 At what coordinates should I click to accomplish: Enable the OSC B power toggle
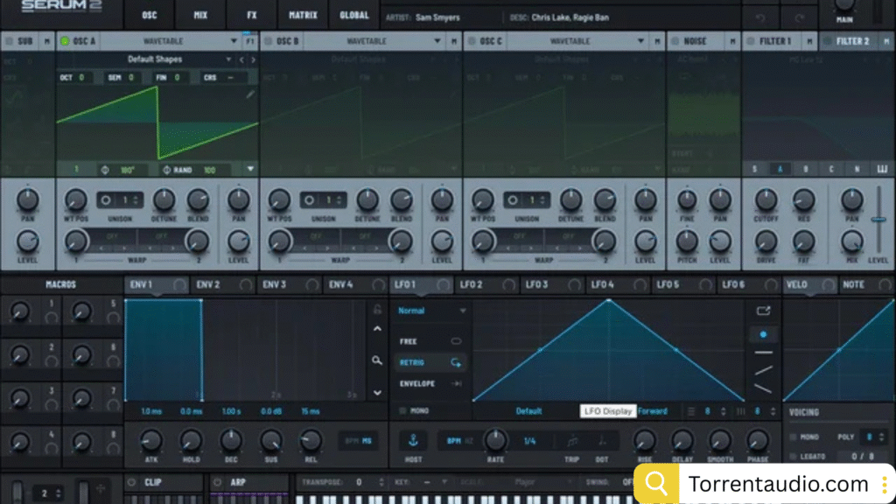268,41
